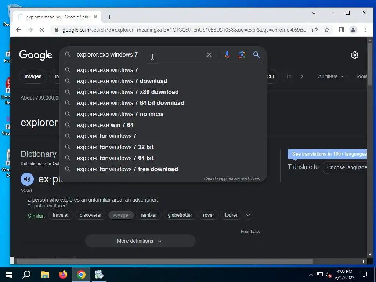Pick 'explorer for windows 7 64 bit'

[163, 158]
